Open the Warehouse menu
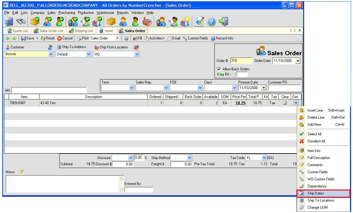The height and width of the screenshot is (213, 353). pos(105,13)
